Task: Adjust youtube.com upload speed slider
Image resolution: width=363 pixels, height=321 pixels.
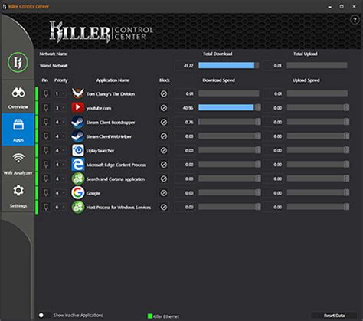Action: (346, 108)
